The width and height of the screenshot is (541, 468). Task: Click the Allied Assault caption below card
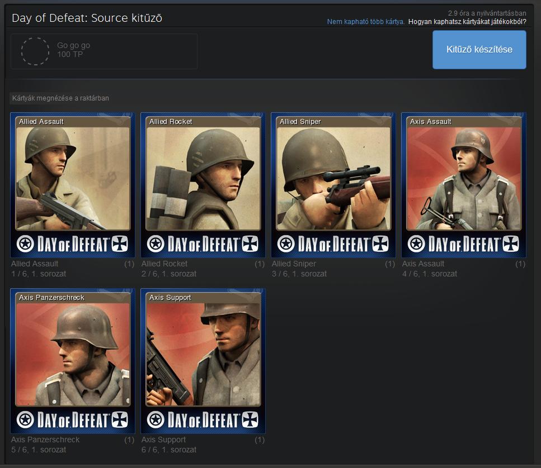click(x=35, y=264)
